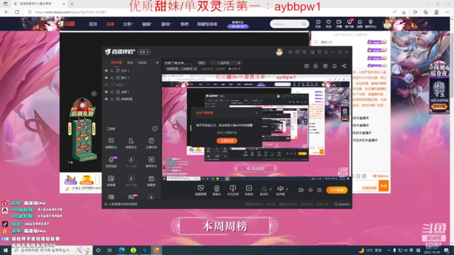Toggle lock on 英雄联盟 source
The image size is (454, 255).
pyautogui.click(x=112, y=99)
